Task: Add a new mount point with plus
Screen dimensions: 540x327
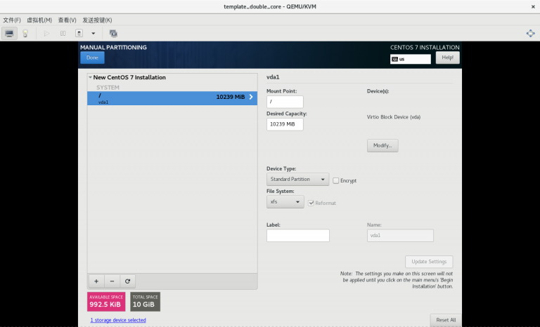Action: pyautogui.click(x=96, y=281)
